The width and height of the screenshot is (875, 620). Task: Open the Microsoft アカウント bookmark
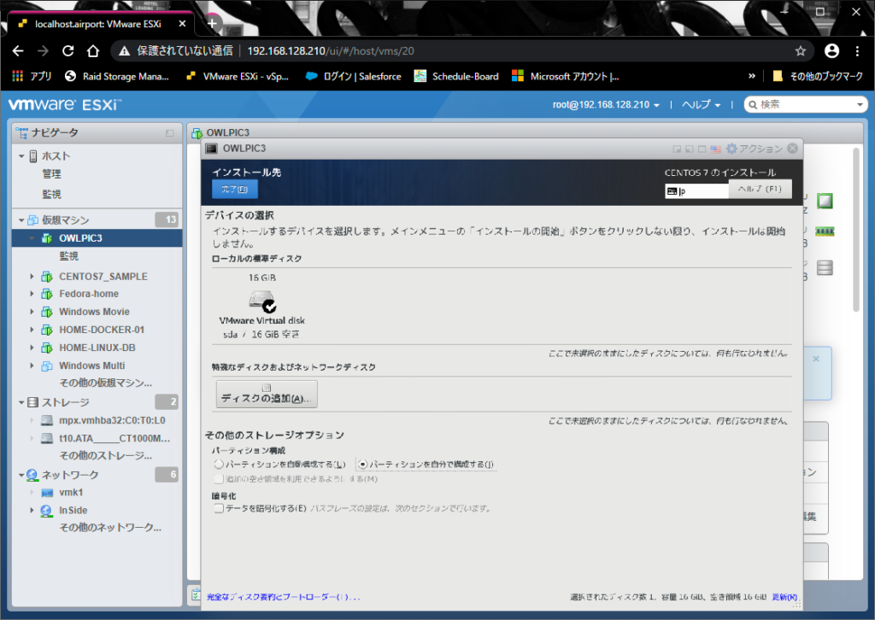click(x=566, y=76)
